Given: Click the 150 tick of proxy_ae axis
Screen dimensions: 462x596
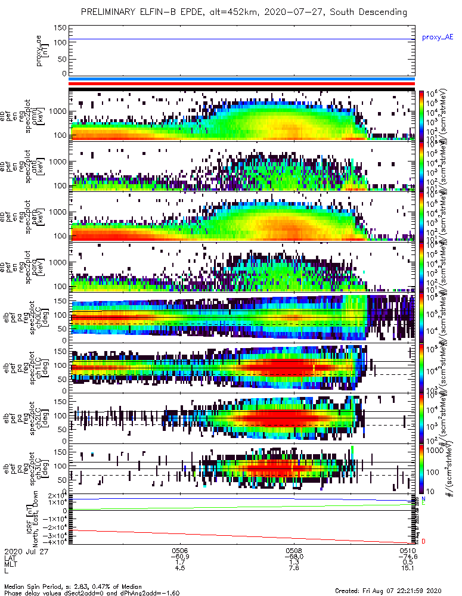Looking at the screenshot, I should [60, 28].
